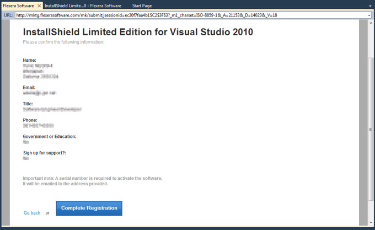The image size is (375, 230).
Task: Click the vertical scrollbar thumb
Action: point(371,130)
